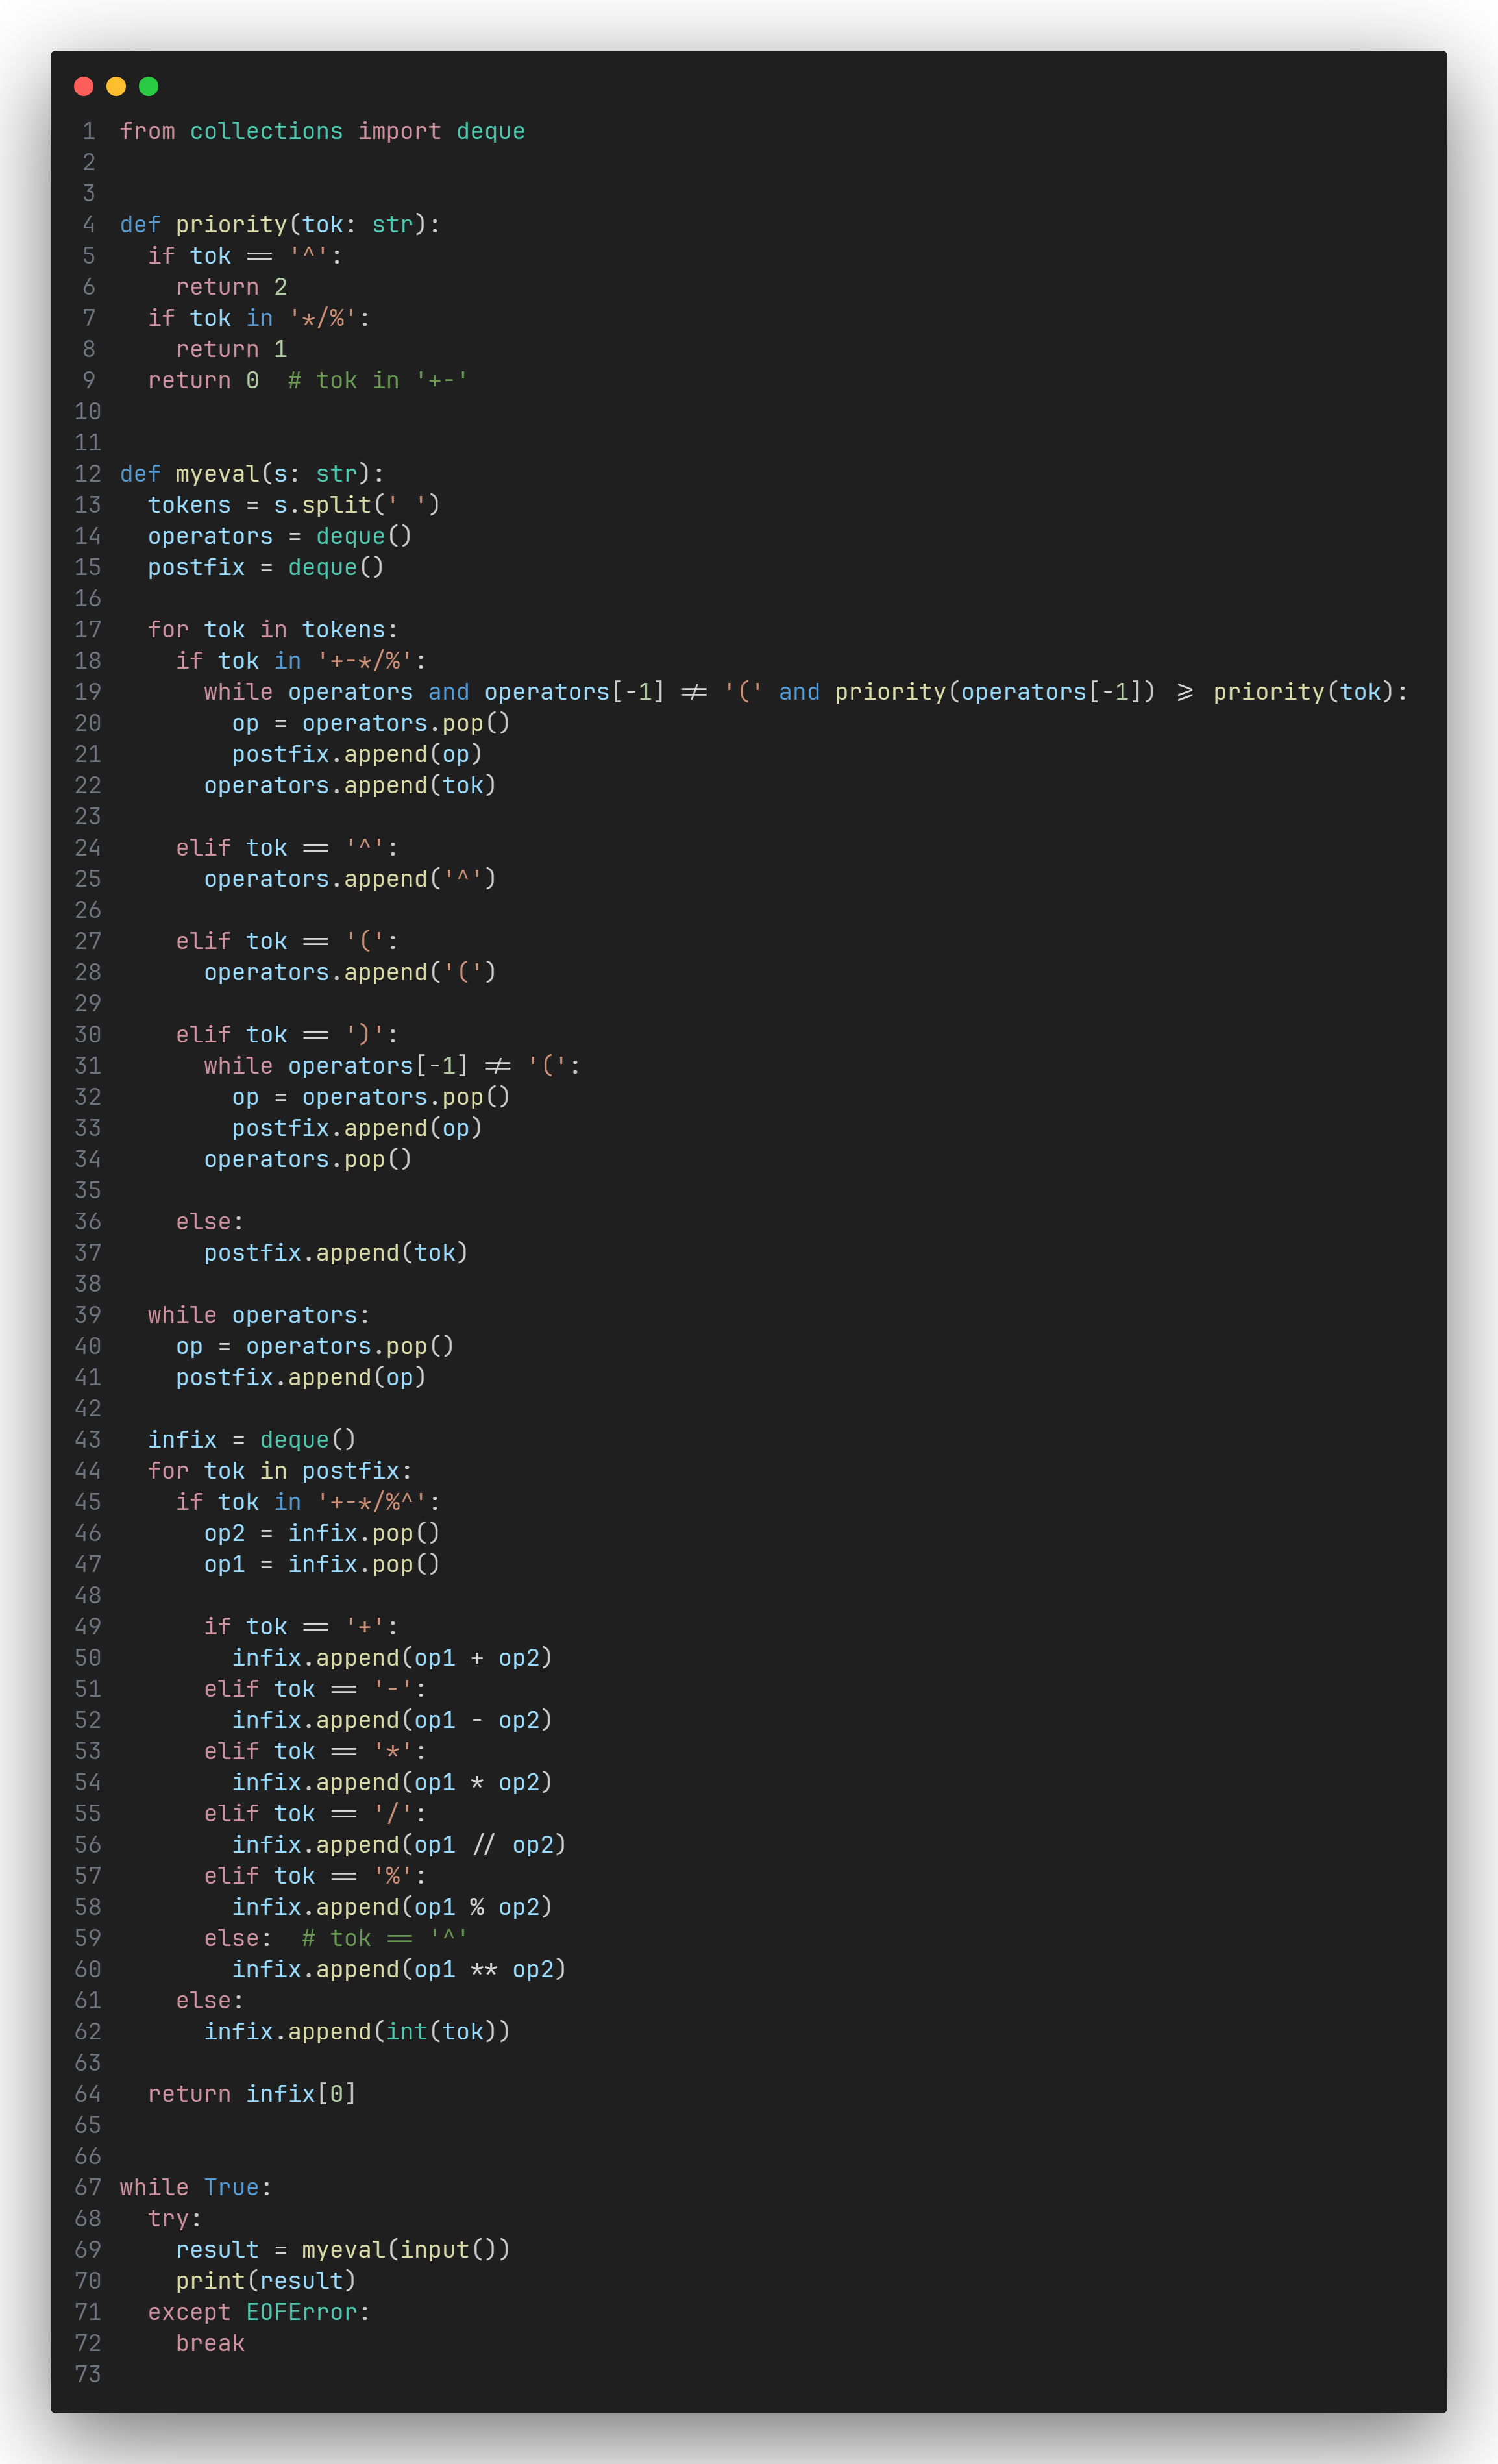Image resolution: width=1498 pixels, height=2464 pixels.
Task: Click the word 'collections' in the import line
Action: (266, 131)
